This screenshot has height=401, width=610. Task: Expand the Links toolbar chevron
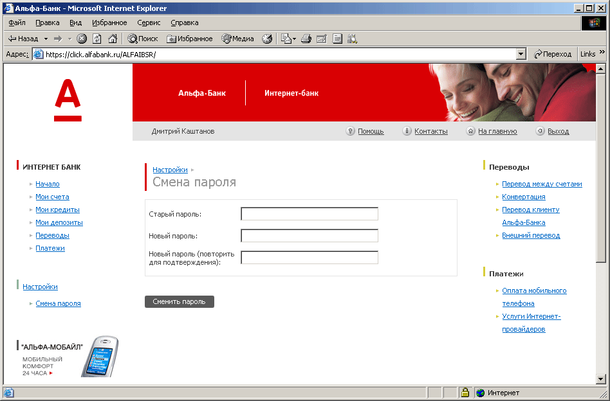[x=602, y=51]
